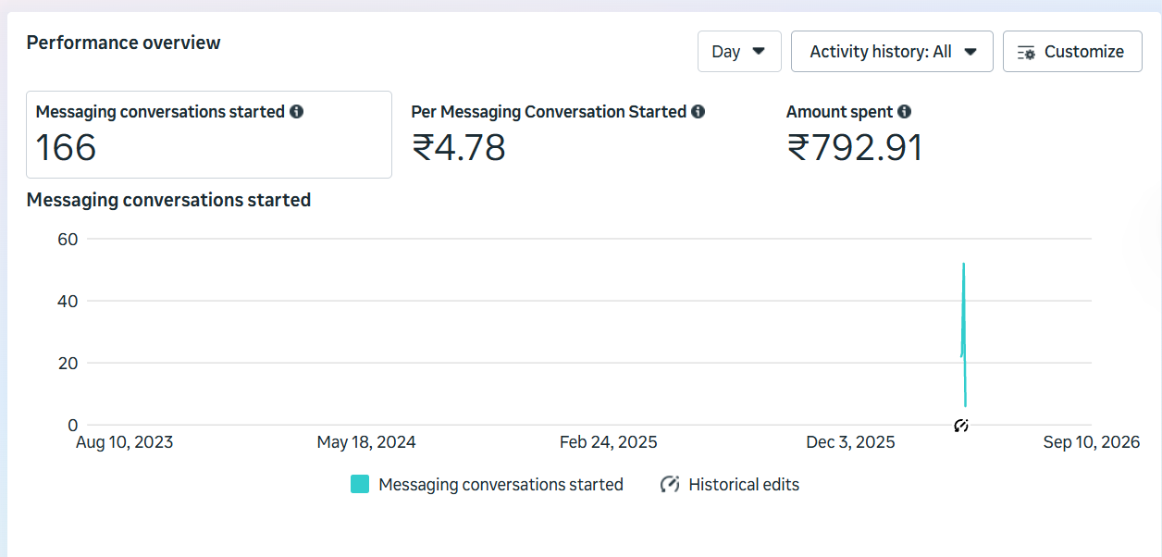The height and width of the screenshot is (557, 1162).
Task: Show info for Messaging conversations started
Action: (x=296, y=112)
